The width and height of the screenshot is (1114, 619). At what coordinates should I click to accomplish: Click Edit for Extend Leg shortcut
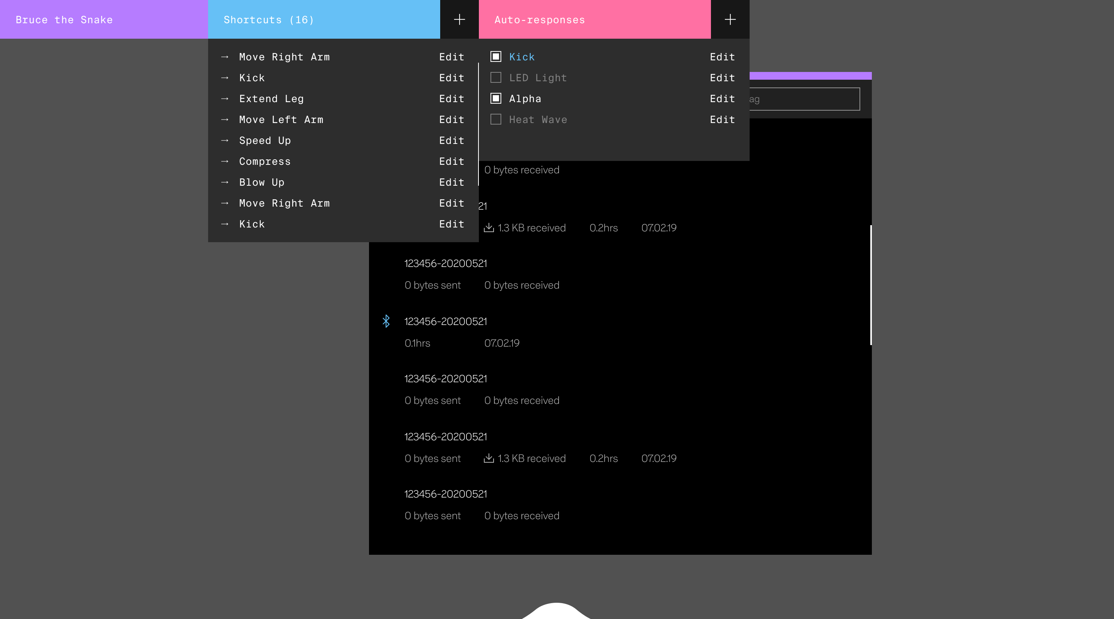click(451, 99)
